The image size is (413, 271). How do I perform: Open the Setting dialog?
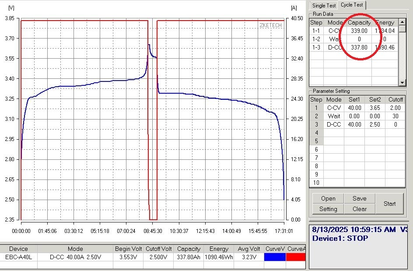[x=327, y=209]
